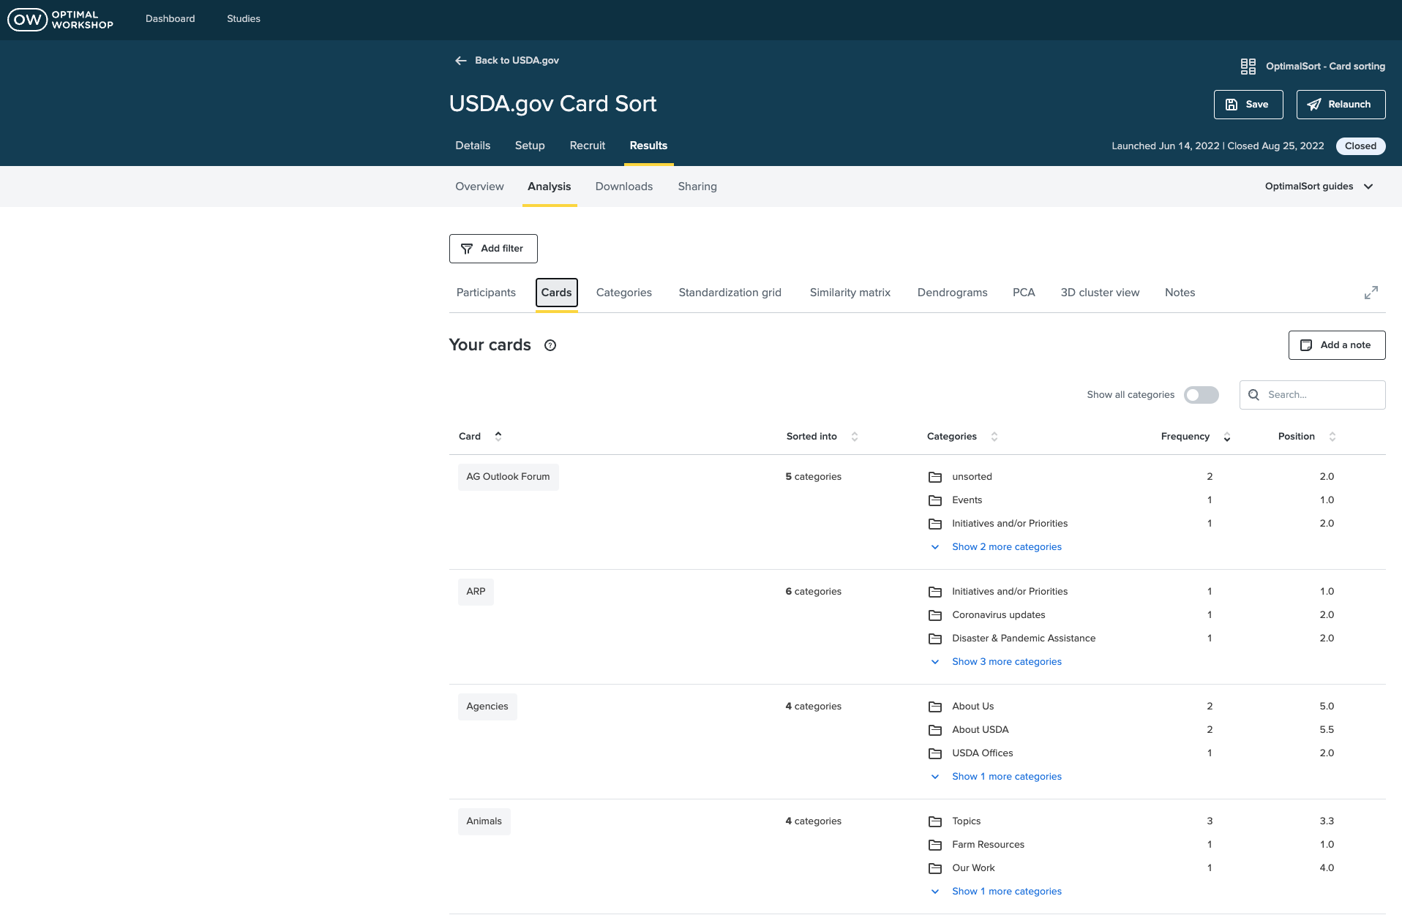Open the Your cards help icon
The image size is (1402, 915).
click(550, 346)
